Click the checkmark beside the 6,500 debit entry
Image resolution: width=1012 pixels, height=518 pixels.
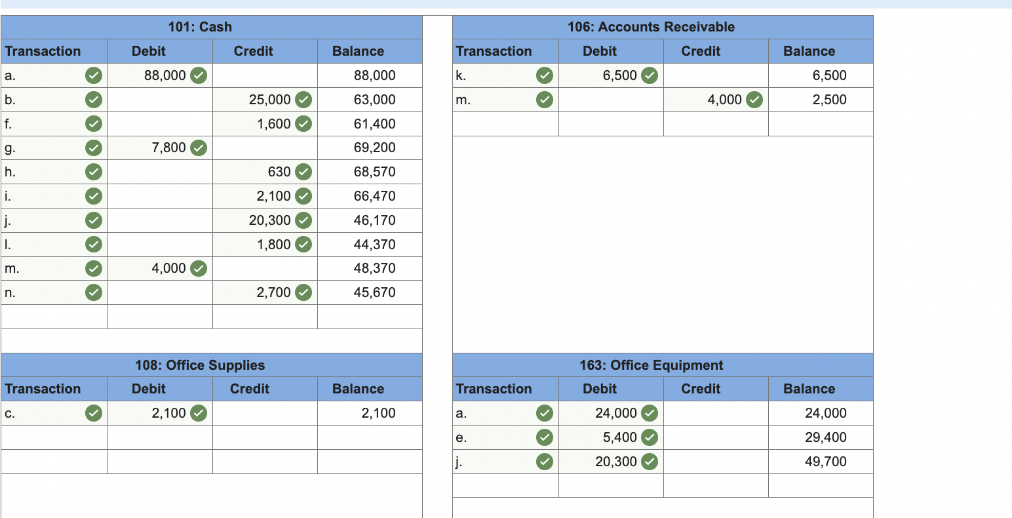649,75
